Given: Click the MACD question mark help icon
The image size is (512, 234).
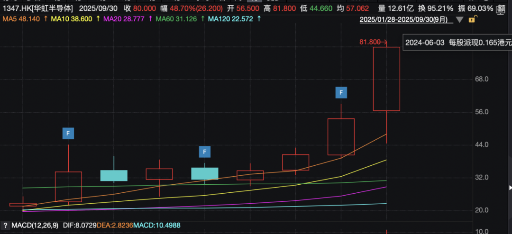Looking at the screenshot, I should [6, 225].
